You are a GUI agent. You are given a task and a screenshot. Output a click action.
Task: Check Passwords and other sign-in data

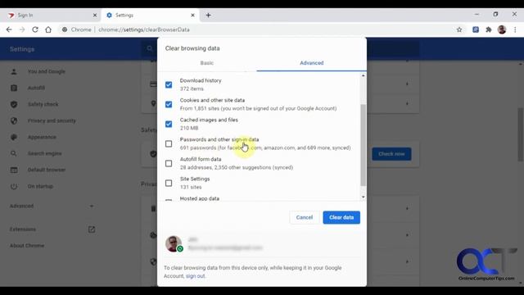[169, 144]
